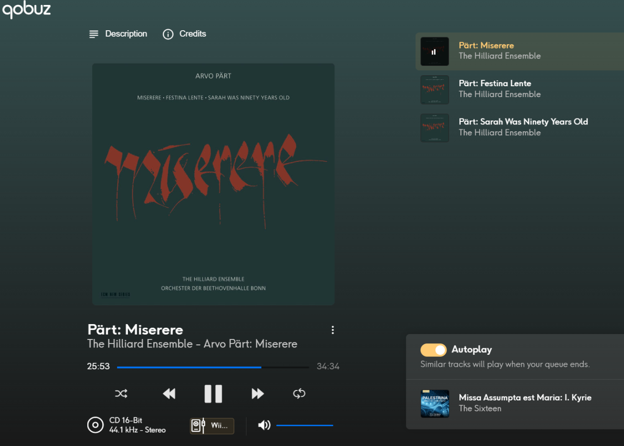
Task: Toggle repeat mode icon
Action: [x=299, y=393]
